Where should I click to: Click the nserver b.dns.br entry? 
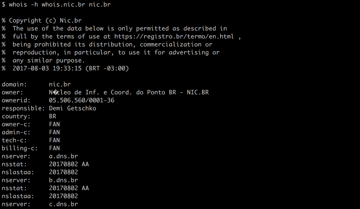click(x=63, y=180)
